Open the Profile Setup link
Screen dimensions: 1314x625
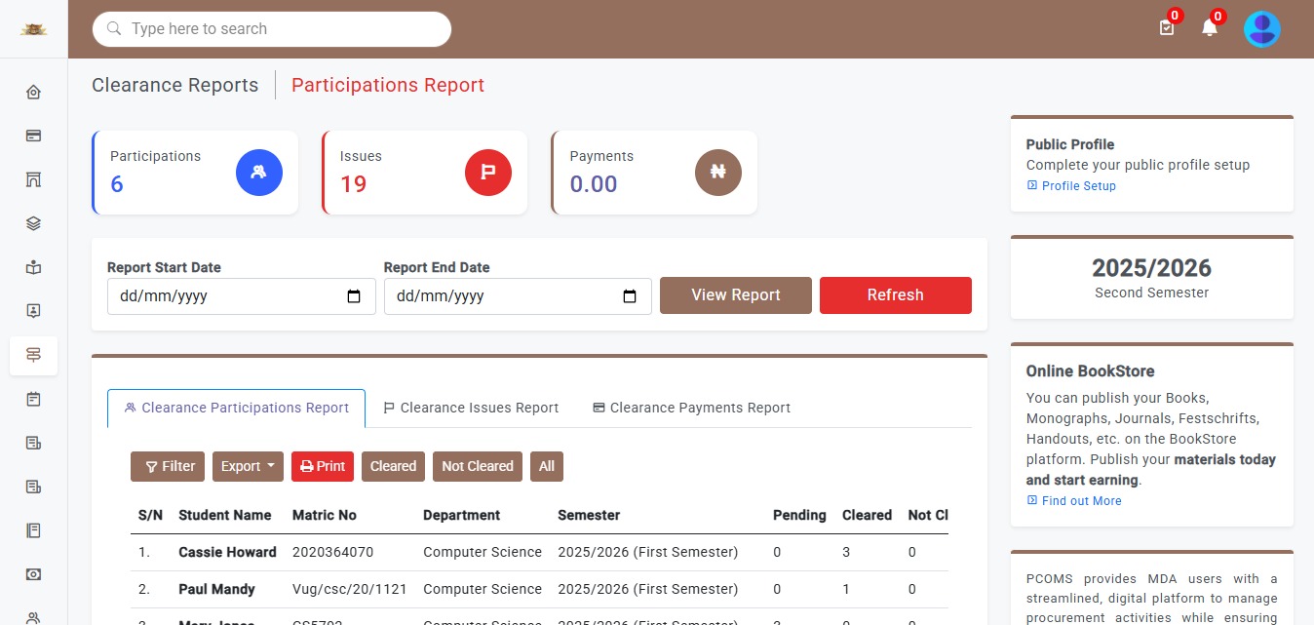(x=1078, y=185)
